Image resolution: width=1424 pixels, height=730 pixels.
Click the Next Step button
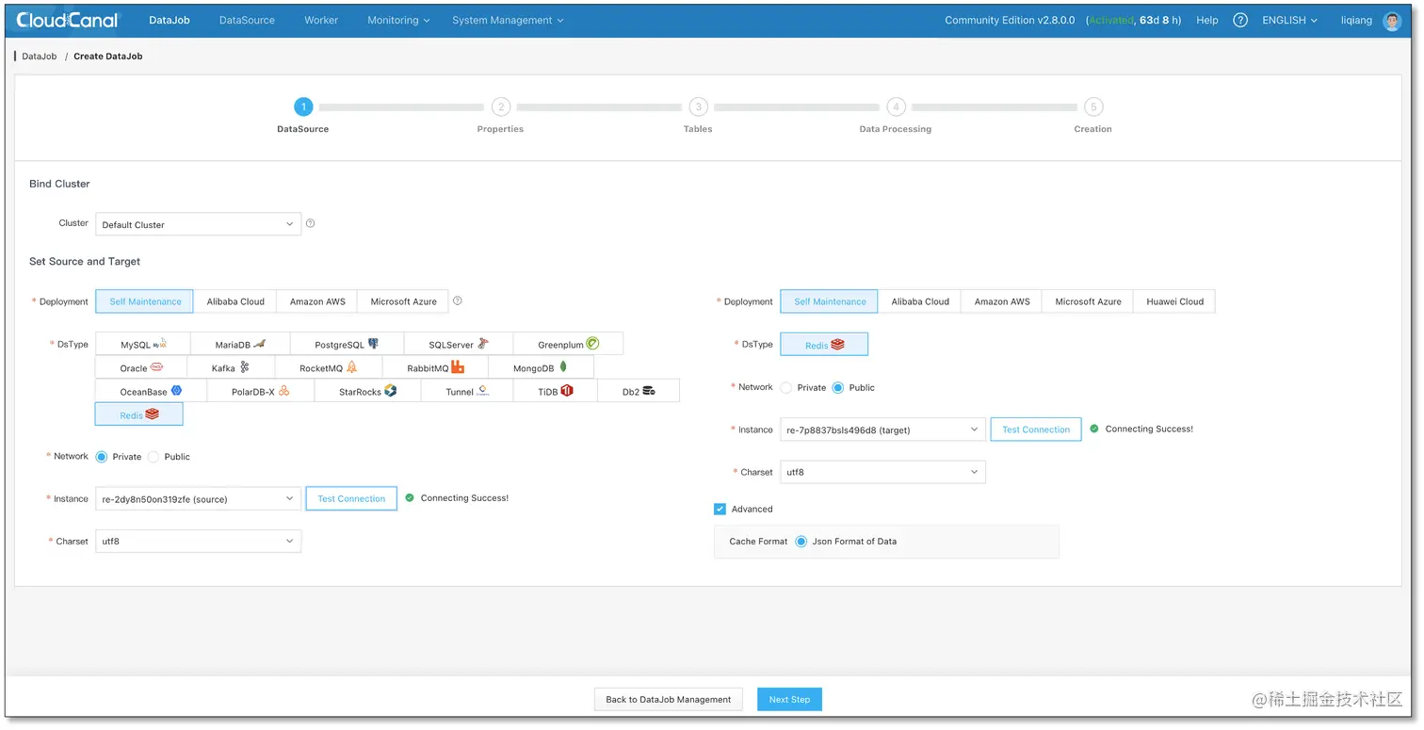[x=789, y=699]
